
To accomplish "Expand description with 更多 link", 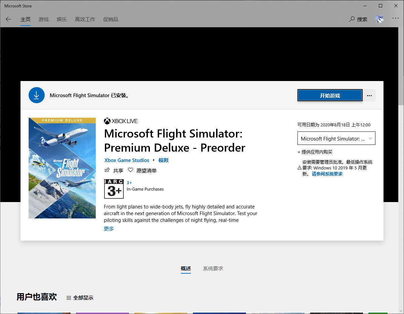I will 109,229.
